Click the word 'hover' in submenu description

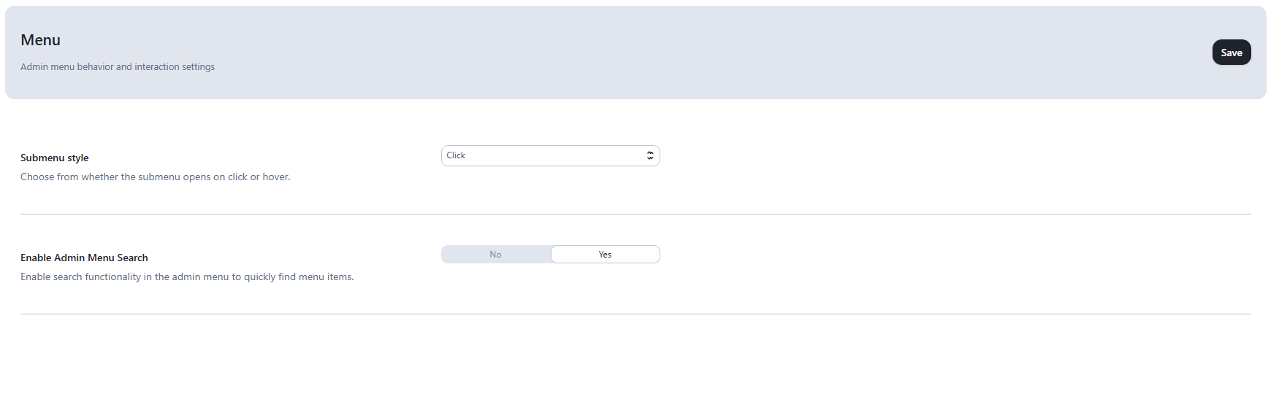coord(275,177)
